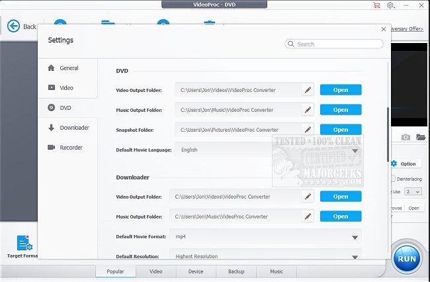Open the gear settings icon in title bar
This screenshot has height=282, width=430.
pyautogui.click(x=390, y=5)
